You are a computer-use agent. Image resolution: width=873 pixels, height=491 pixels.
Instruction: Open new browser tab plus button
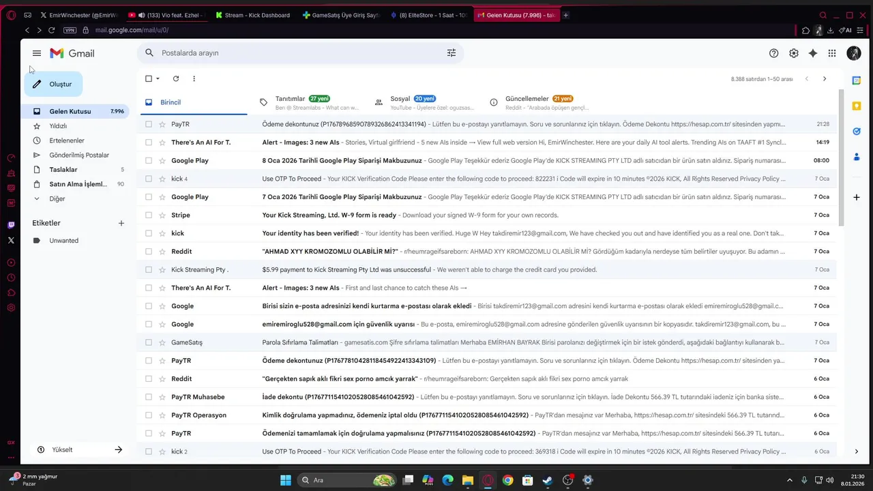(565, 15)
